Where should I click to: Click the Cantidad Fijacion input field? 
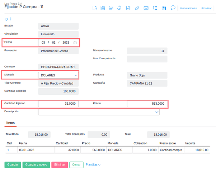pos(58,104)
